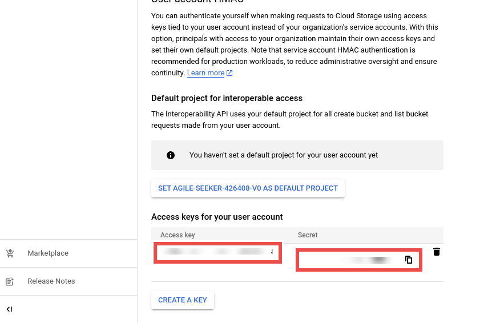Click the Marketplace cart icon
The width and height of the screenshot is (500, 323).
[x=10, y=253]
